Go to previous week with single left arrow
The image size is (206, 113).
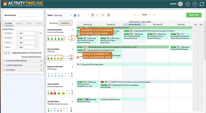[139, 15]
